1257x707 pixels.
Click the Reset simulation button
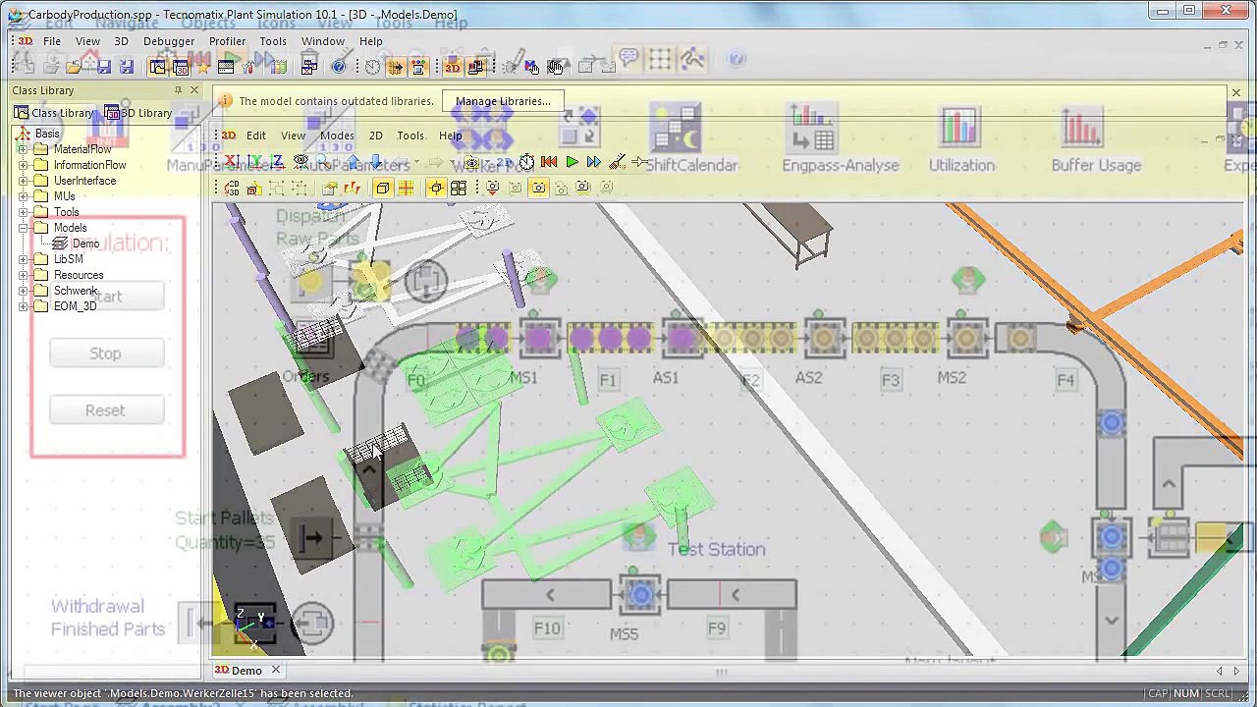(105, 410)
